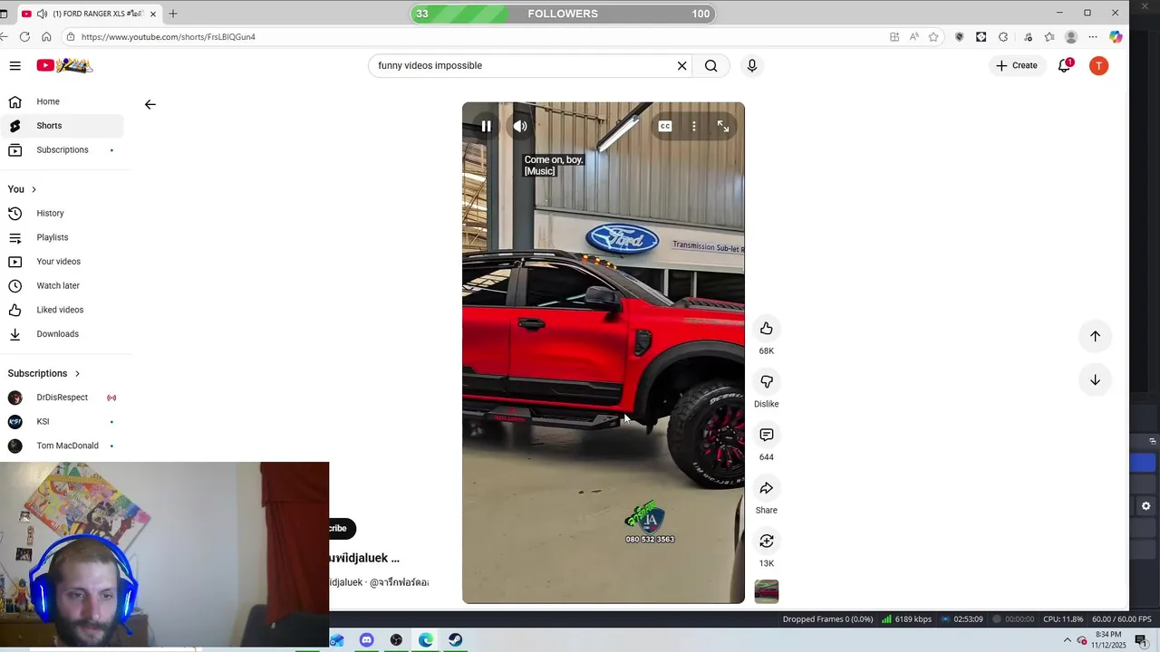Open Microsoft Edge from the taskbar
This screenshot has width=1160, height=652.
click(426, 640)
